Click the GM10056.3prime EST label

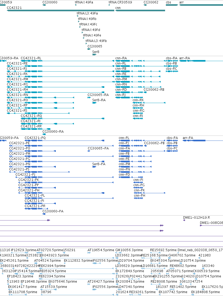coord(129,250)
